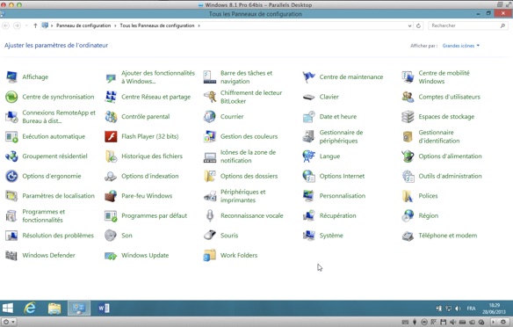Image resolution: width=513 pixels, height=327 pixels.
Task: Click the Téléphone et modem icon
Action: (408, 236)
